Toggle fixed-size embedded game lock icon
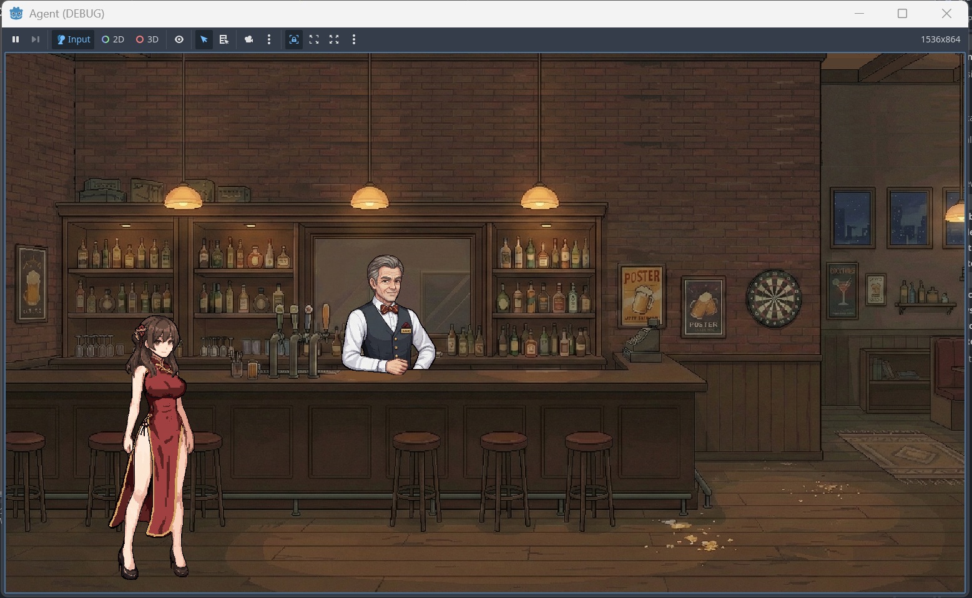This screenshot has height=598, width=972. click(294, 39)
